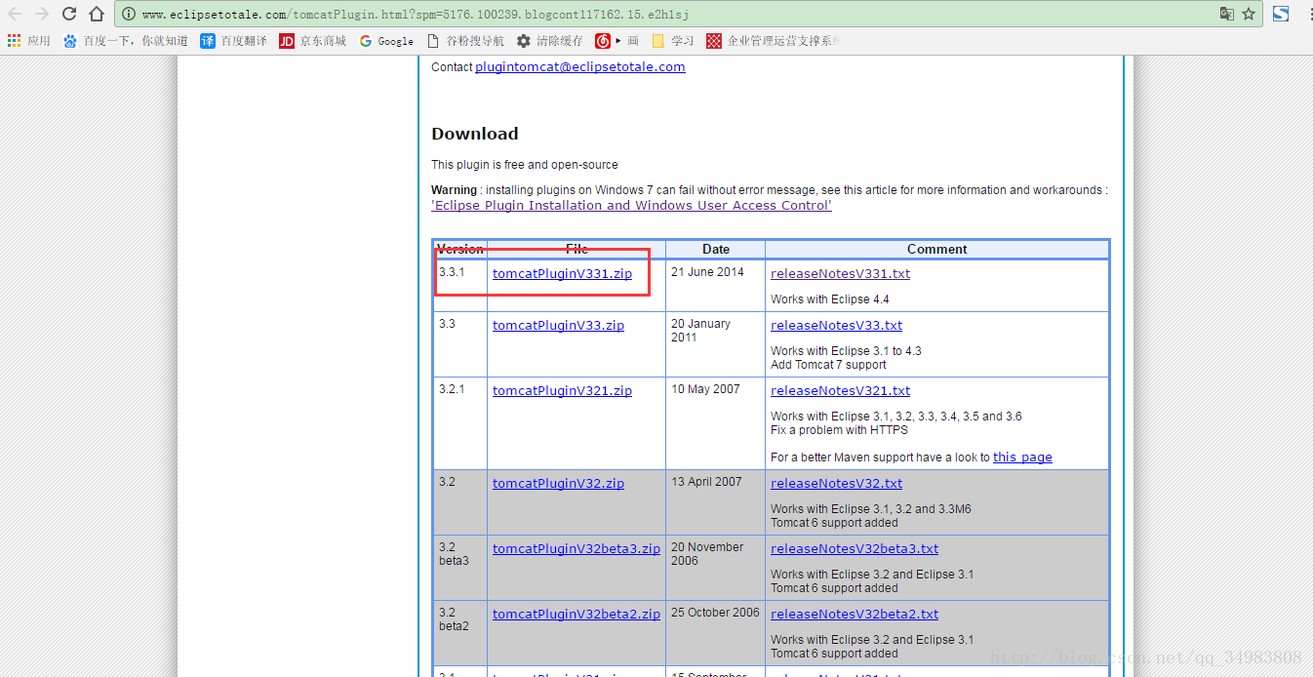Go to browser home page icon

(97, 14)
